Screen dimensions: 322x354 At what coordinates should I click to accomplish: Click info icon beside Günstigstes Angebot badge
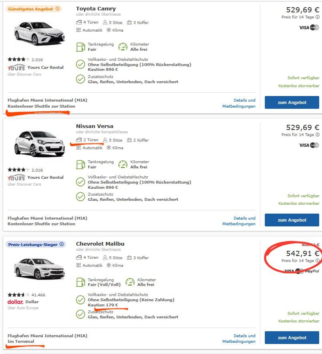pos(58,9)
